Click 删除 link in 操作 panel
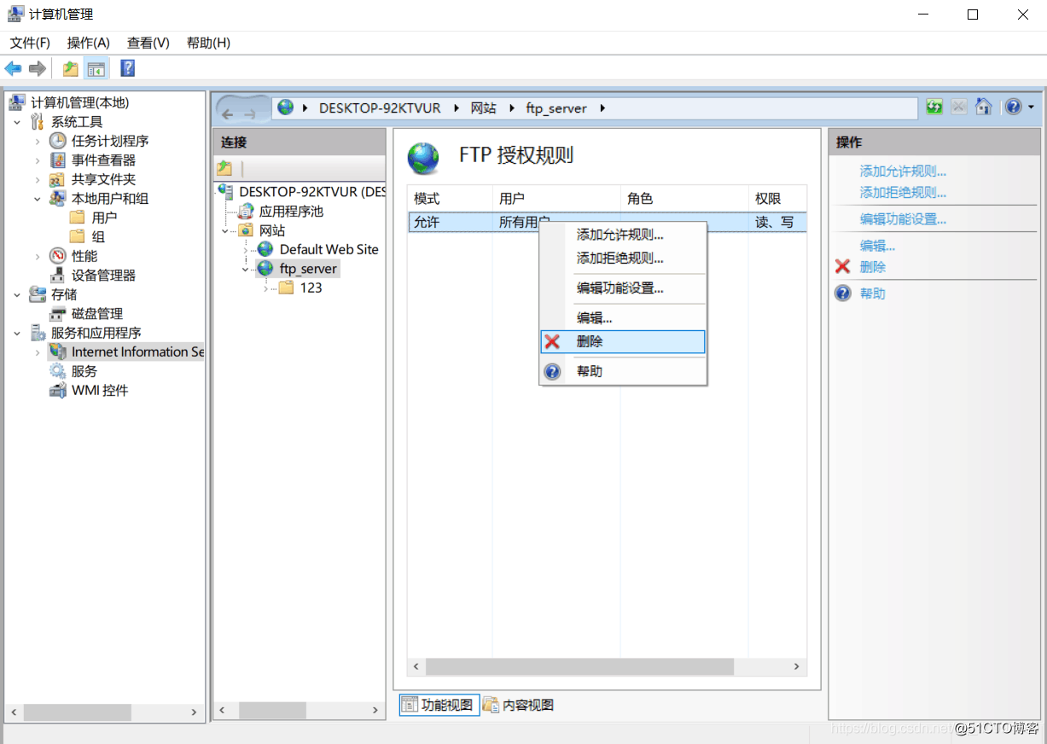Screen dimensions: 1047x744 click(x=873, y=267)
